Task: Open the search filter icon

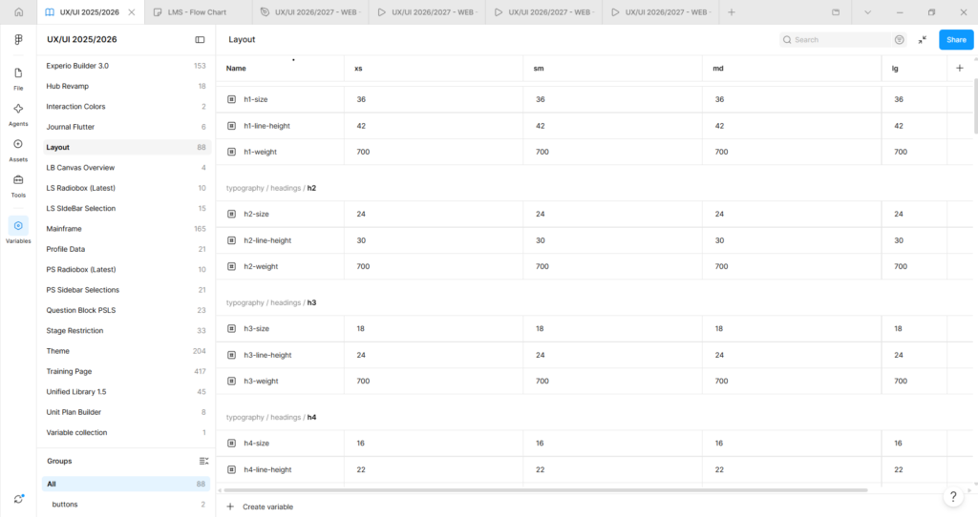Action: [899, 39]
